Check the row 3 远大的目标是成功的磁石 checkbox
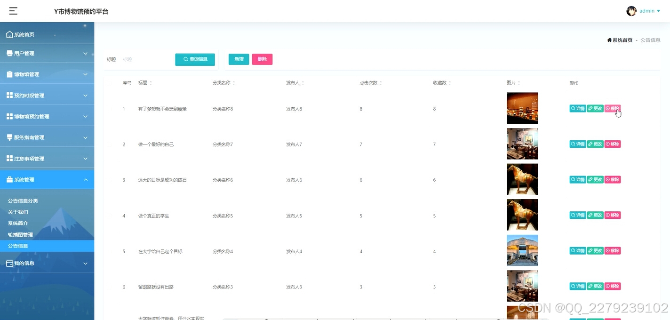670x320 pixels. [x=109, y=180]
